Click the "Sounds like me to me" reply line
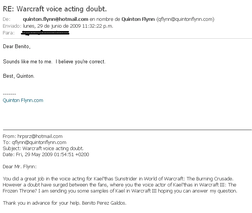This screenshot has width=252, height=213. coord(54,61)
